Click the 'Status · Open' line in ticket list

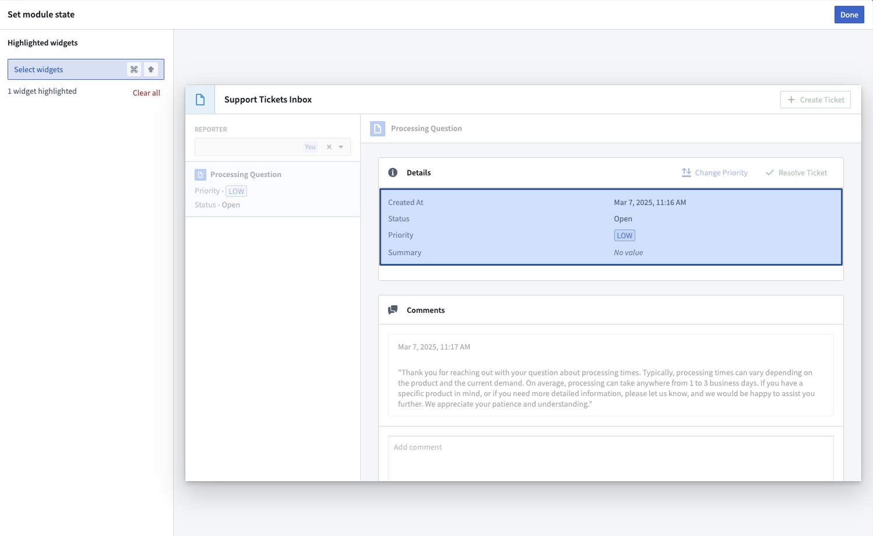pos(217,205)
